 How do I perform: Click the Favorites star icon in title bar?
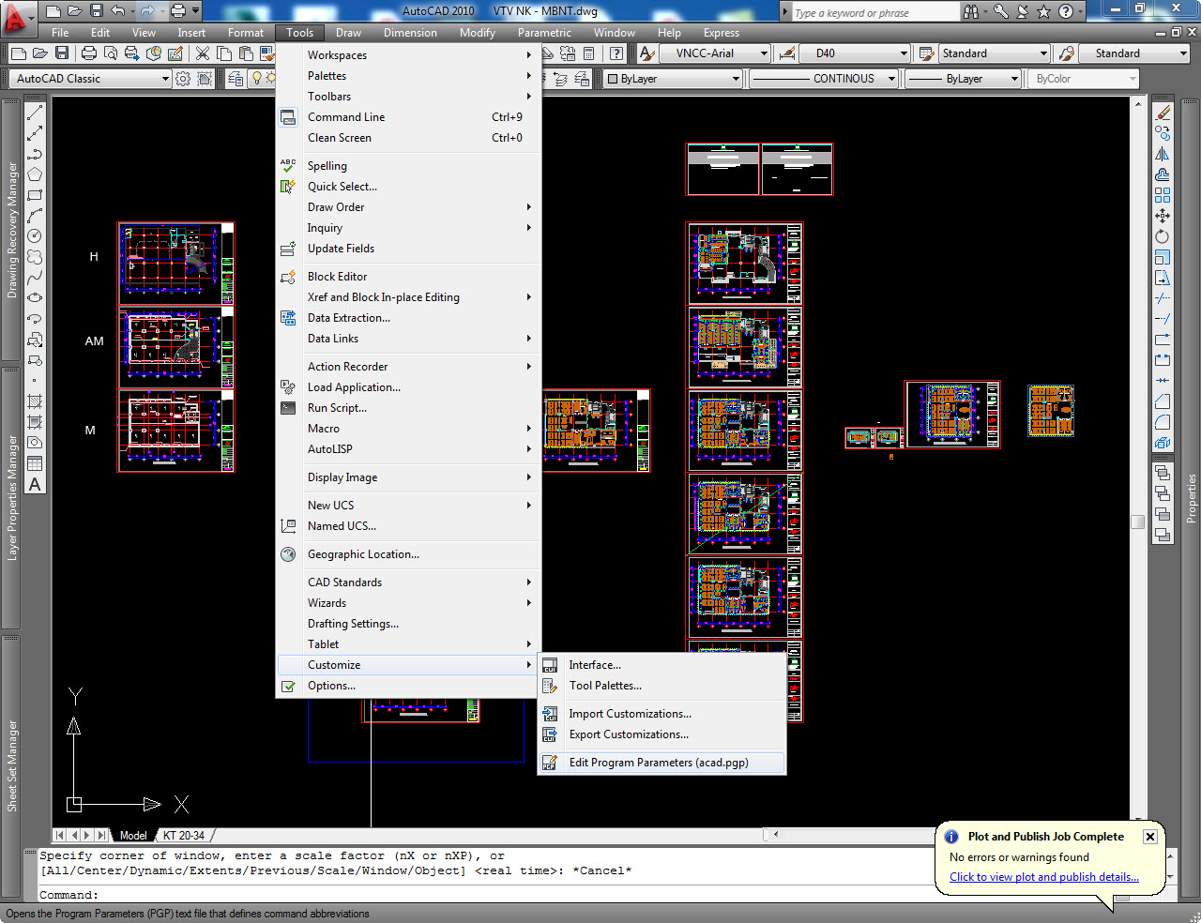(x=1043, y=11)
